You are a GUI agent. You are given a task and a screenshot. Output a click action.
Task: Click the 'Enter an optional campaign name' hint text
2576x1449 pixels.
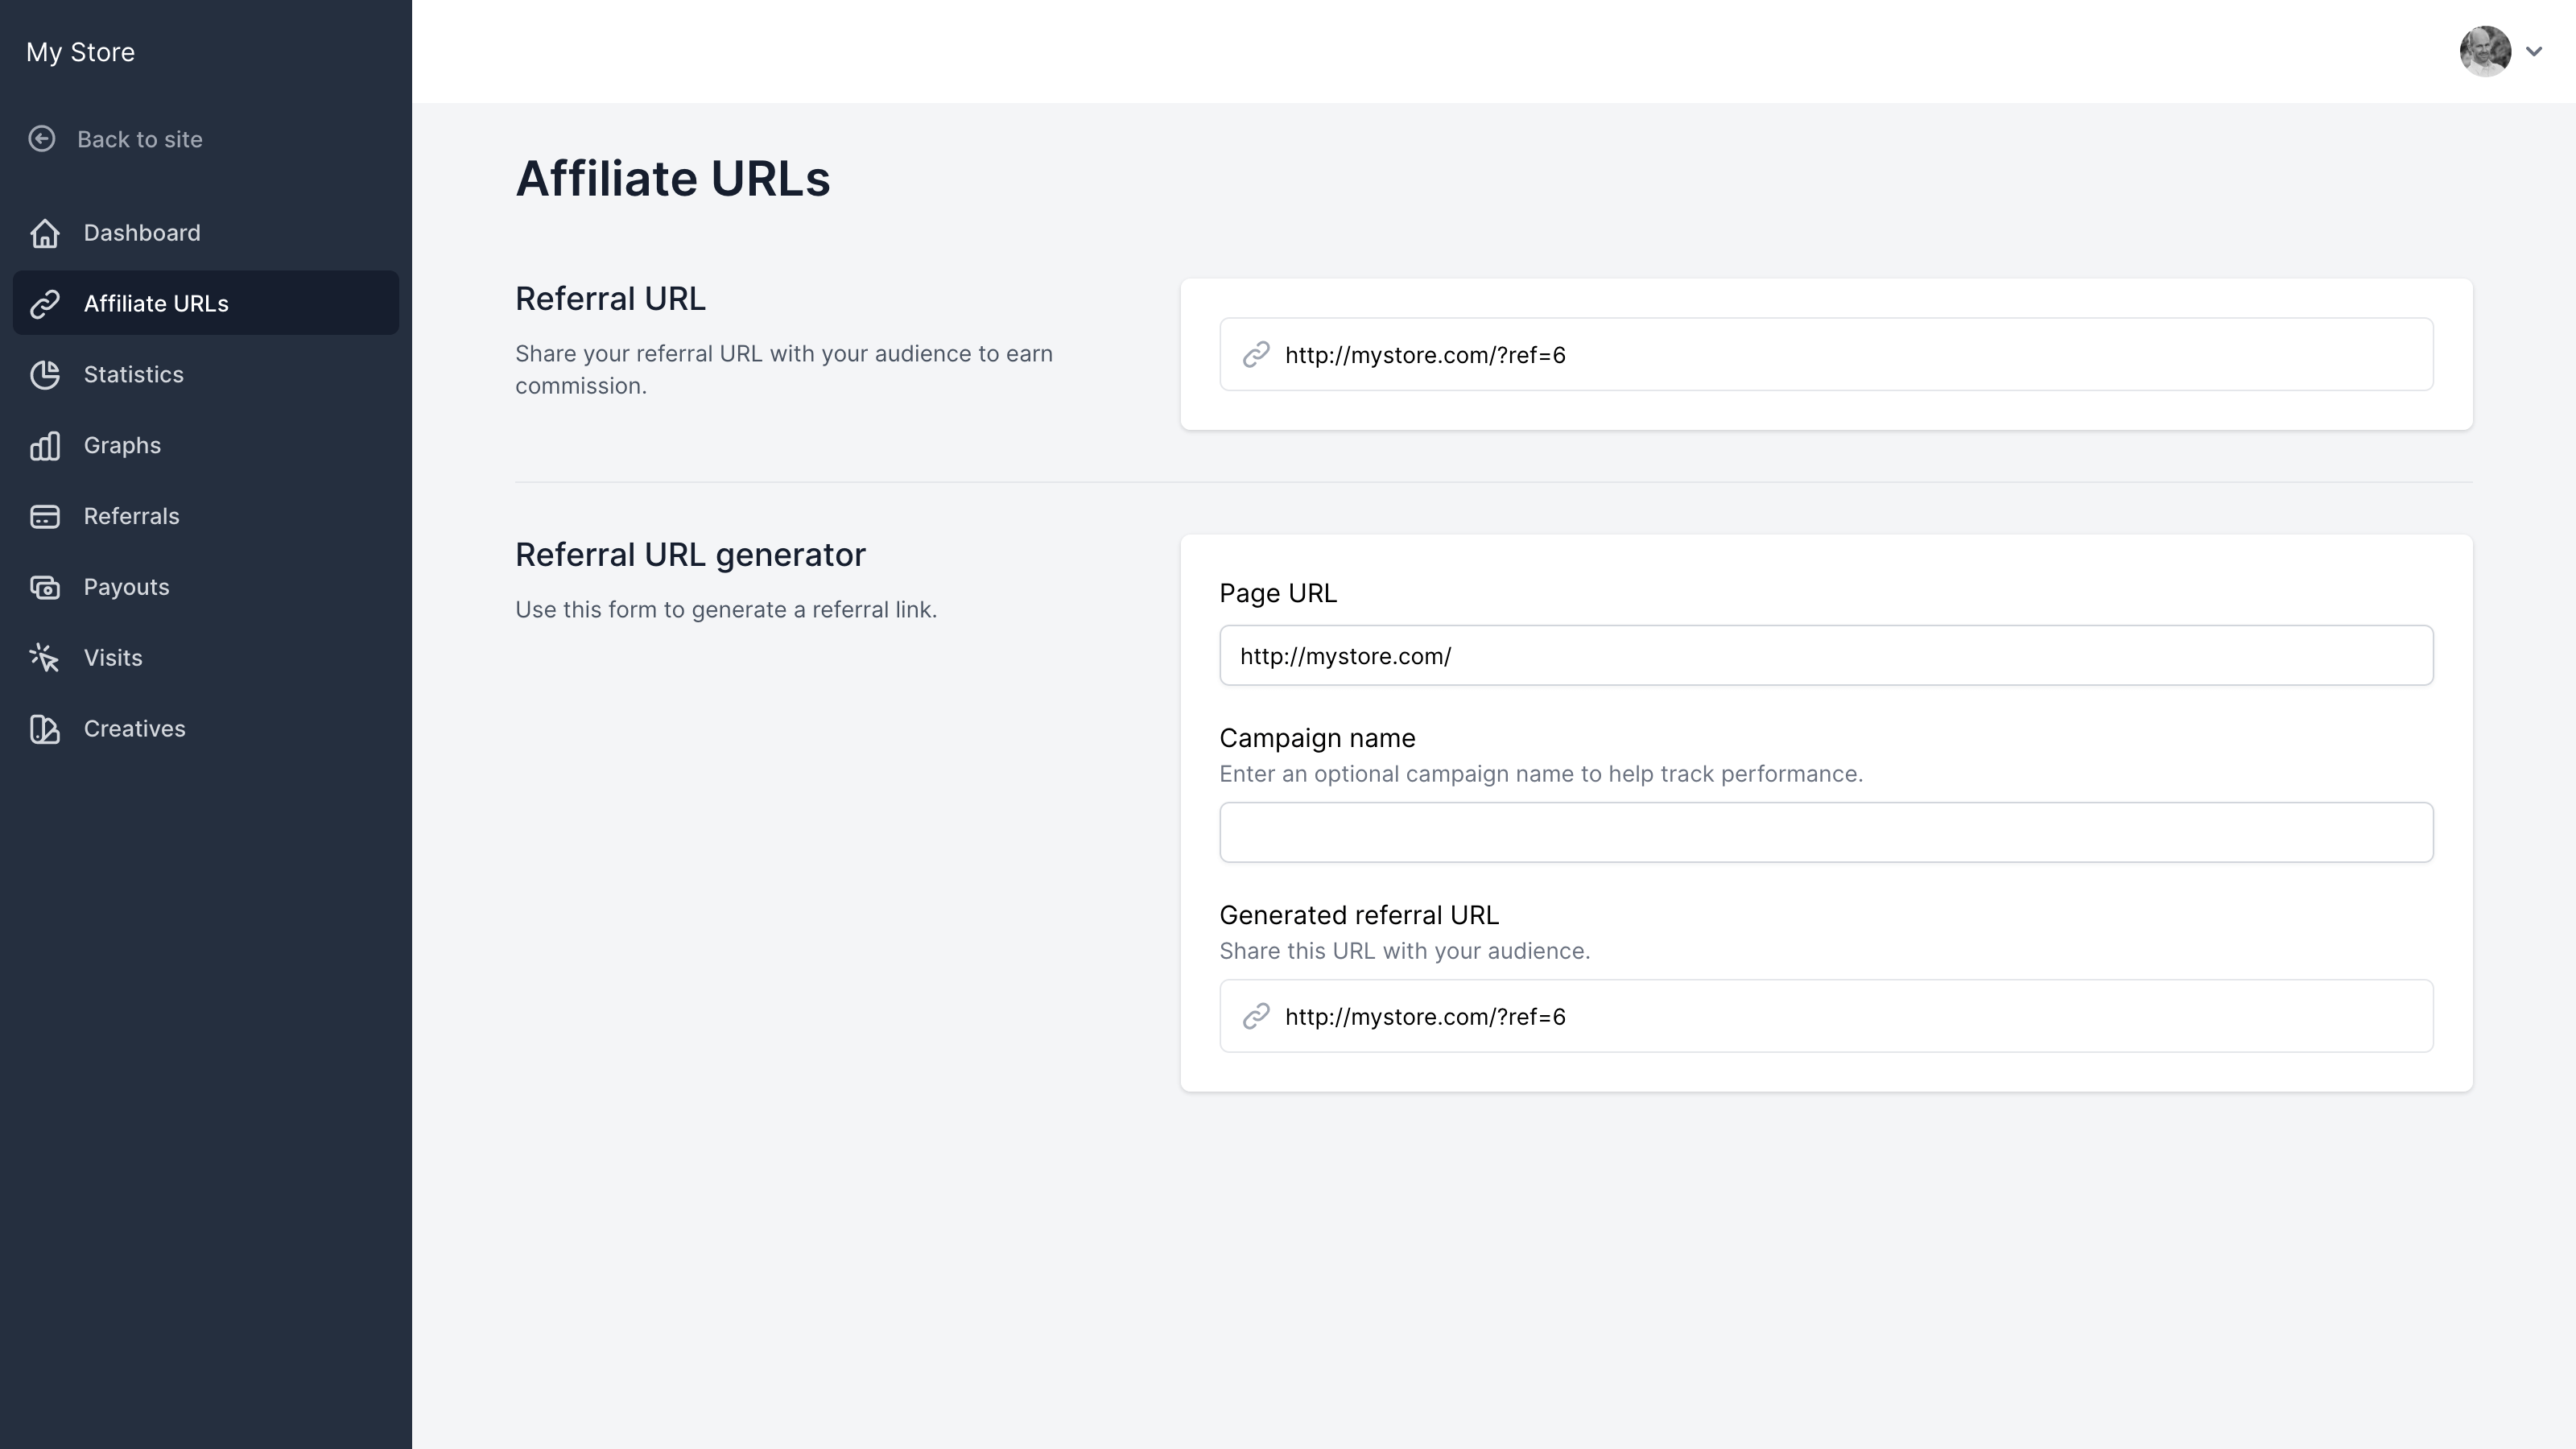click(x=1541, y=774)
